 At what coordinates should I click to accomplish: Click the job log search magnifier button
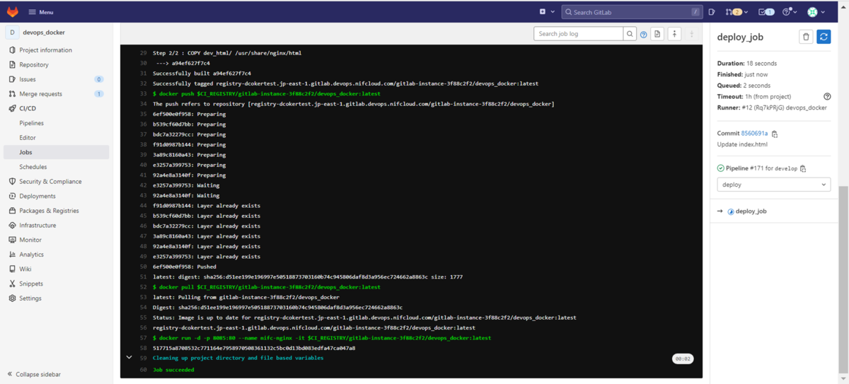tap(630, 34)
